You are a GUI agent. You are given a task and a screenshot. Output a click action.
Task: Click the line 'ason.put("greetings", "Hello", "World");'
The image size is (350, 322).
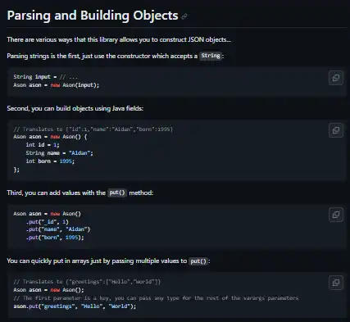click(75, 306)
